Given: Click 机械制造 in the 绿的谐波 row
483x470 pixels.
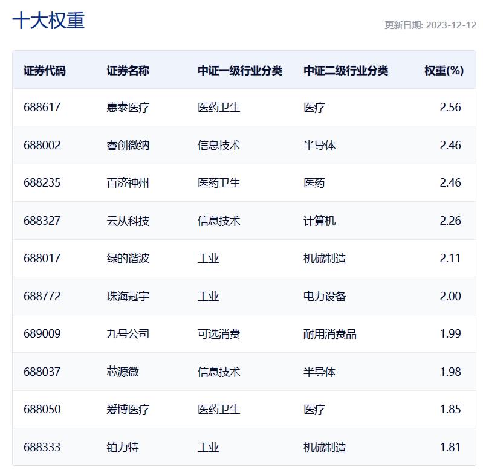Looking at the screenshot, I should pos(325,258).
